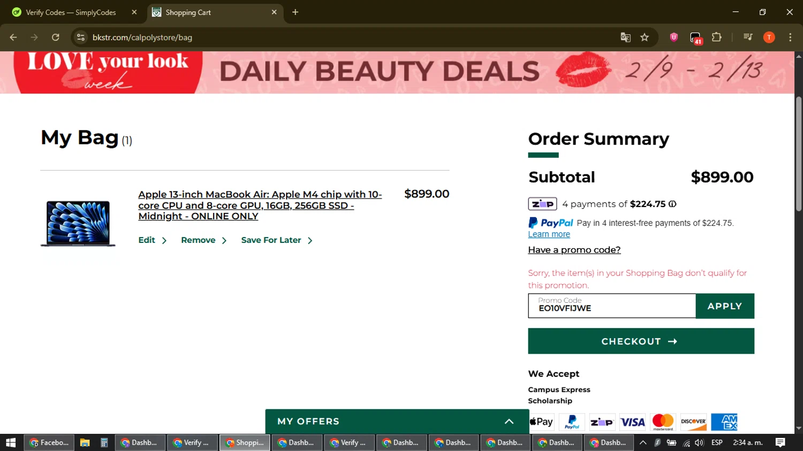Open the orange T profile avatar

pos(769,37)
